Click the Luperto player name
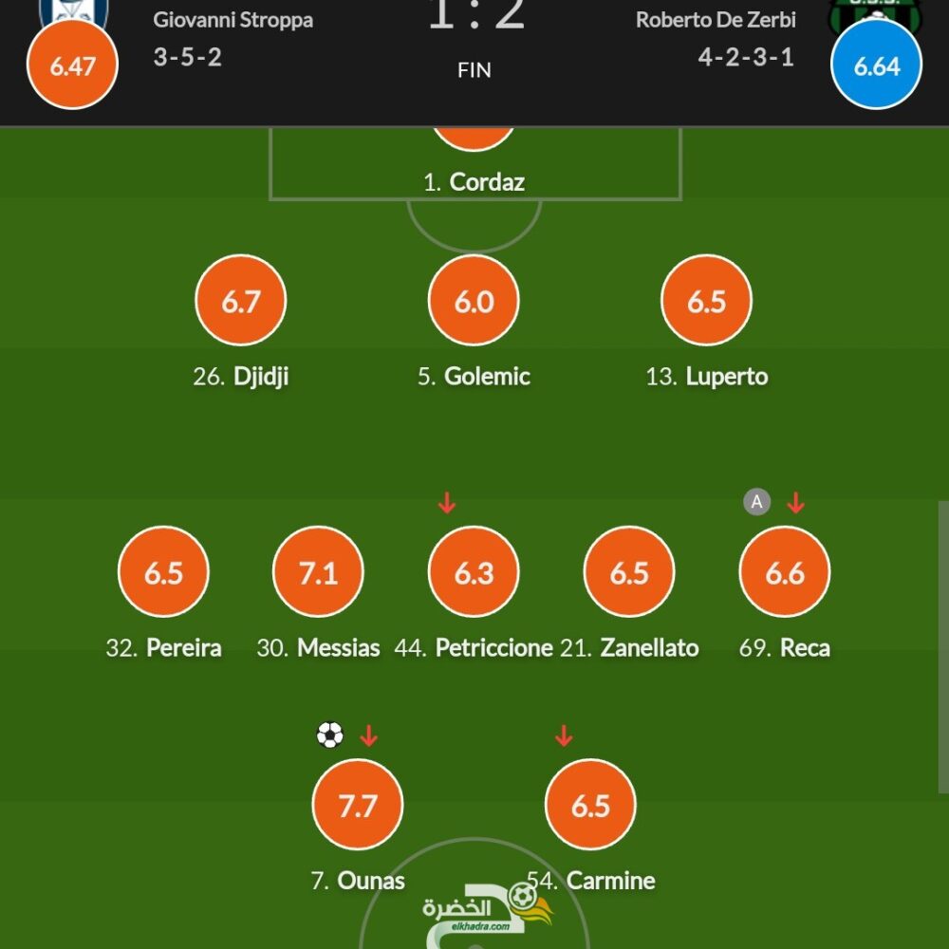Screen dimensions: 949x949 [x=726, y=377]
